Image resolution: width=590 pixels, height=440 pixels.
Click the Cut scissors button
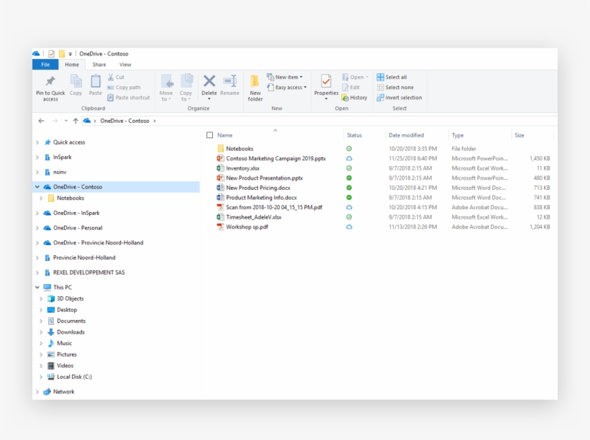(116, 77)
